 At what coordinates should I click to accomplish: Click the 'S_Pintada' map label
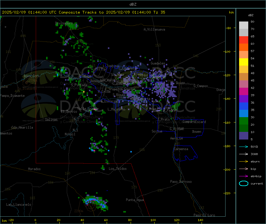click(79, 85)
